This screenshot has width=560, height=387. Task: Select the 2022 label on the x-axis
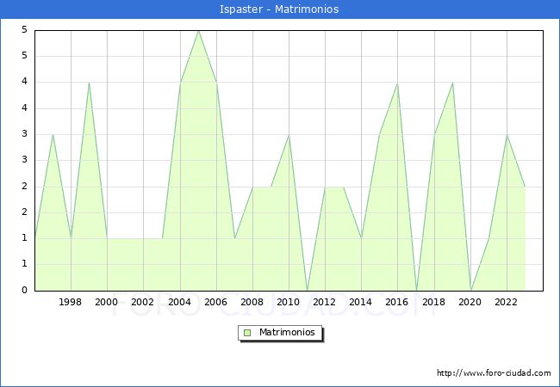[507, 302]
